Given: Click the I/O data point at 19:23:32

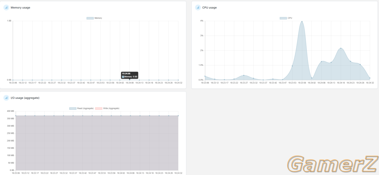Looking at the screenshot, I should point(63,116).
